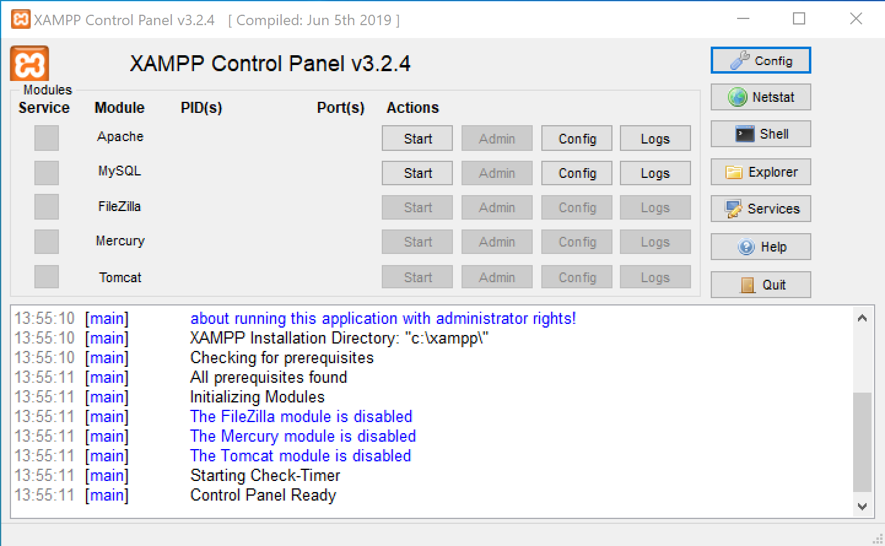The width and height of the screenshot is (885, 546).
Task: Toggle the MySQL service checkbox
Action: (x=47, y=173)
